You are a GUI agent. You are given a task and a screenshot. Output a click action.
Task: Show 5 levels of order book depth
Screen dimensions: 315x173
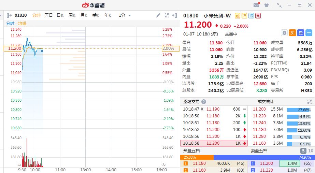tap(303, 151)
